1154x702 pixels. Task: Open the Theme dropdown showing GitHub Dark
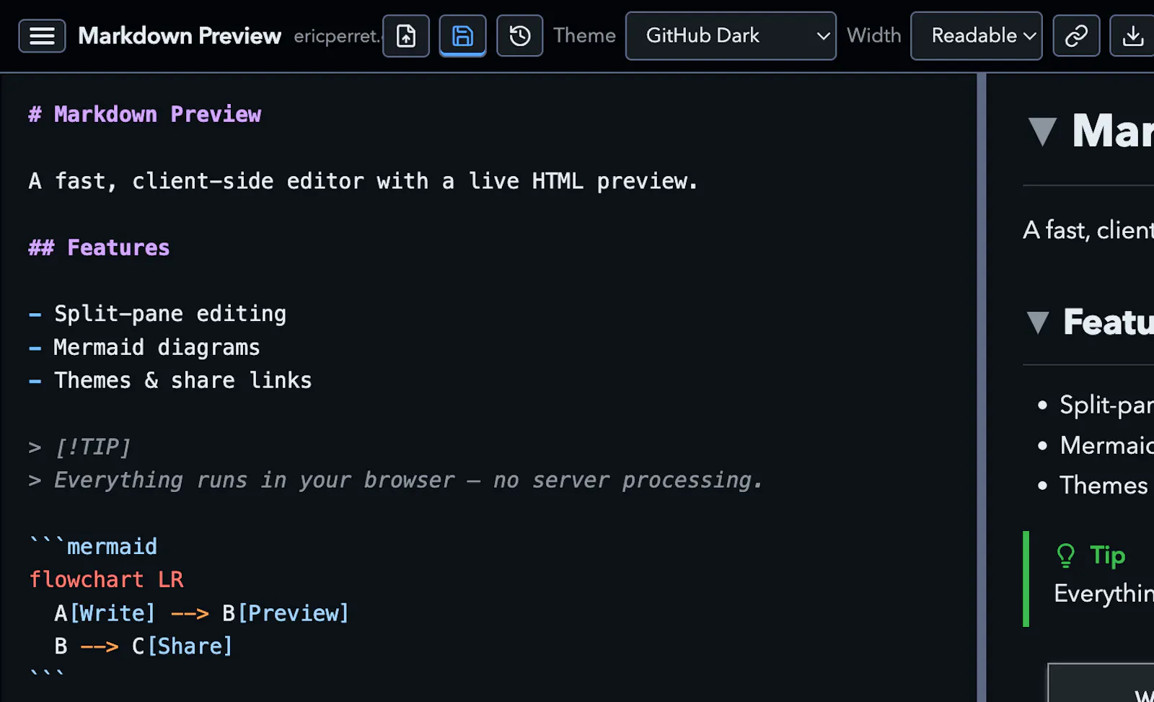tap(731, 35)
